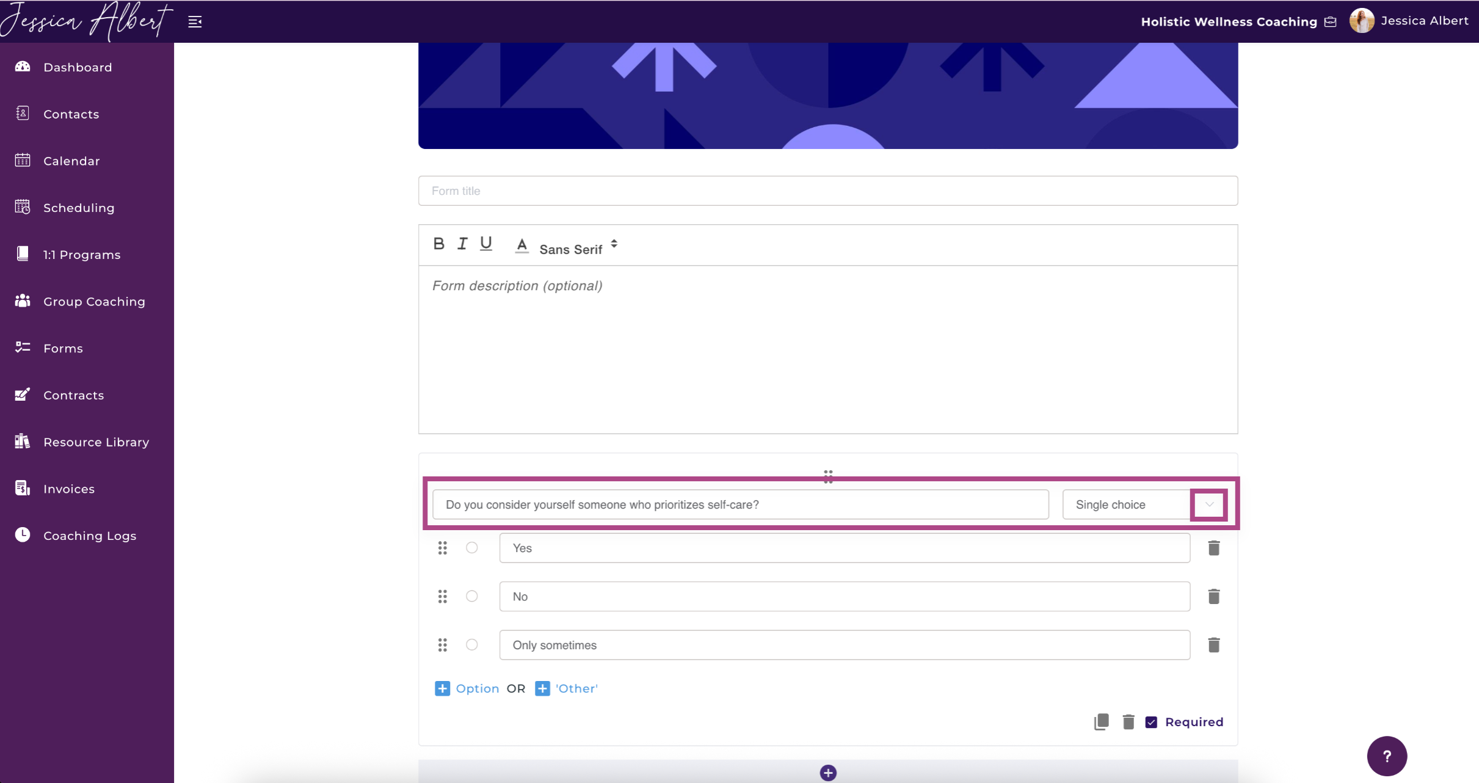Viewport: 1479px width, 783px height.
Task: Select the 'No' radio button
Action: 471,596
